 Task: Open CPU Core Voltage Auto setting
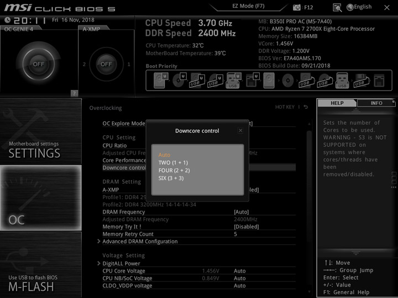(x=239, y=271)
